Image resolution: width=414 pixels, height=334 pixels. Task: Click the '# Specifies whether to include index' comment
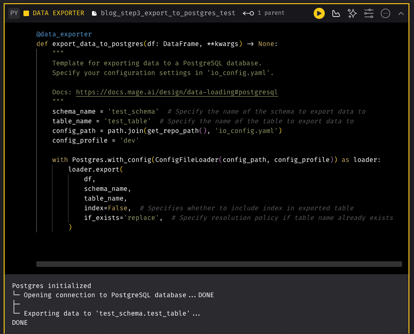(247, 208)
